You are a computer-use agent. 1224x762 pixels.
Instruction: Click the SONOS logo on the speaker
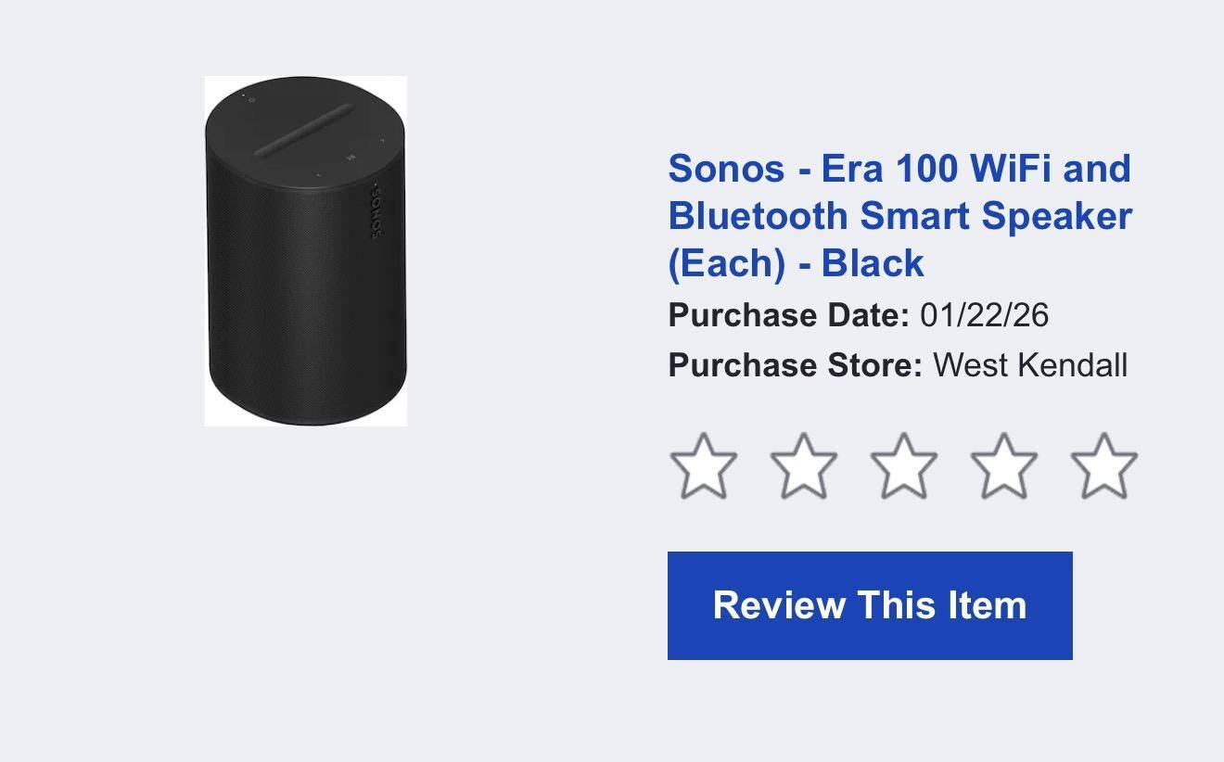(376, 211)
